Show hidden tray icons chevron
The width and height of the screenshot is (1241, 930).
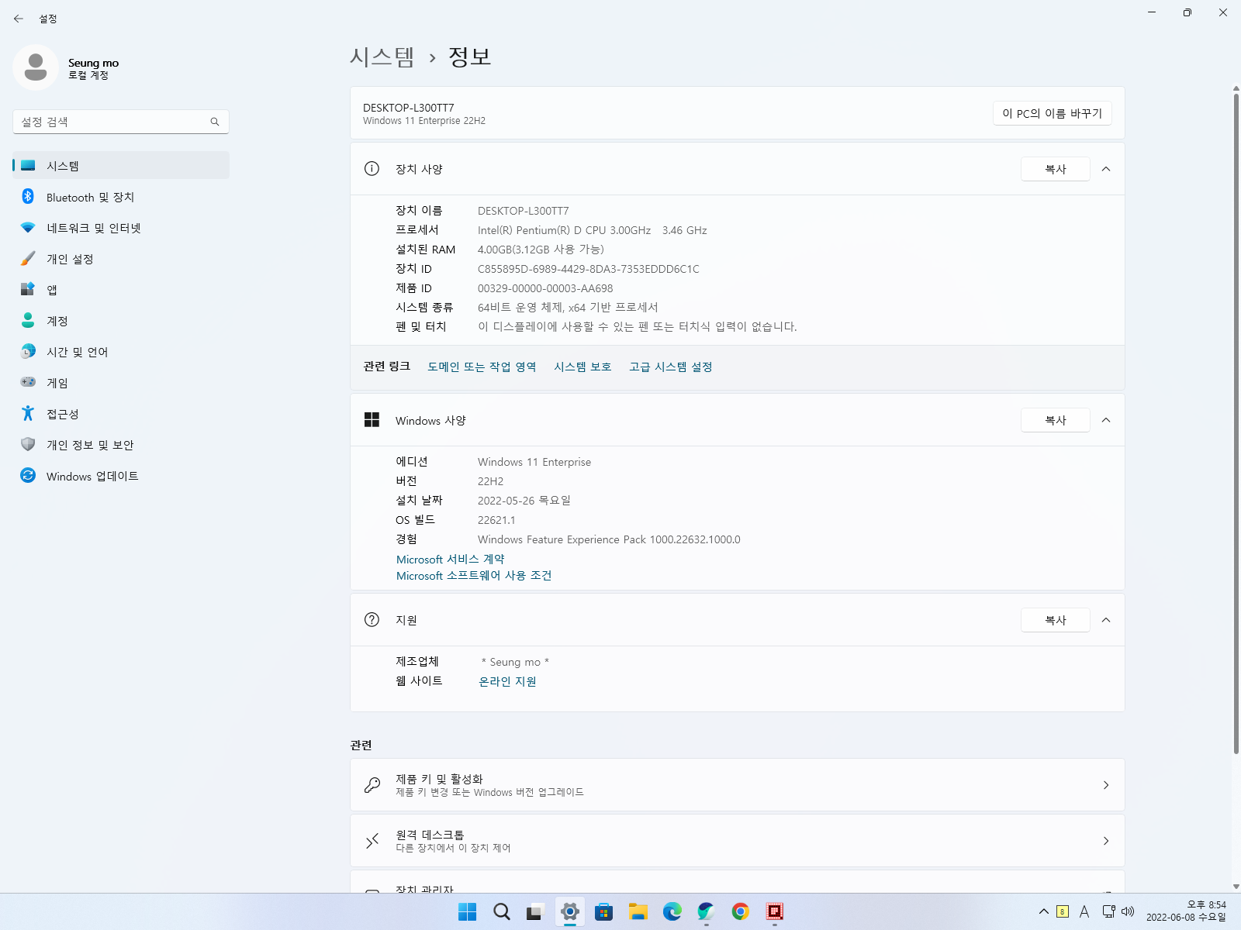[x=1044, y=911]
